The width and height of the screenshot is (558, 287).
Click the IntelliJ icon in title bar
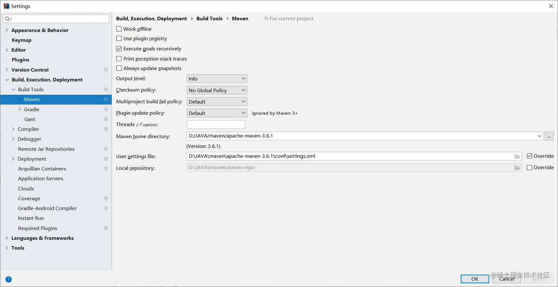pos(6,6)
